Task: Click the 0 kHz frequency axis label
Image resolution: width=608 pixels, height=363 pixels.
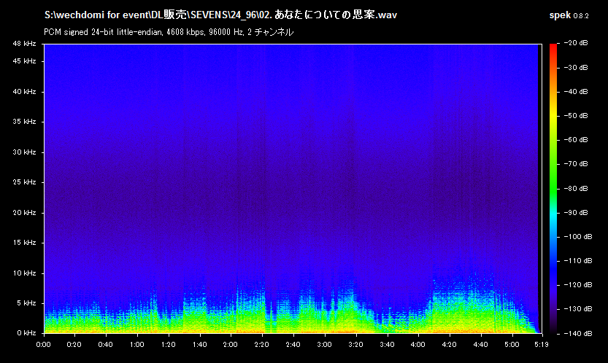Action: click(26, 333)
